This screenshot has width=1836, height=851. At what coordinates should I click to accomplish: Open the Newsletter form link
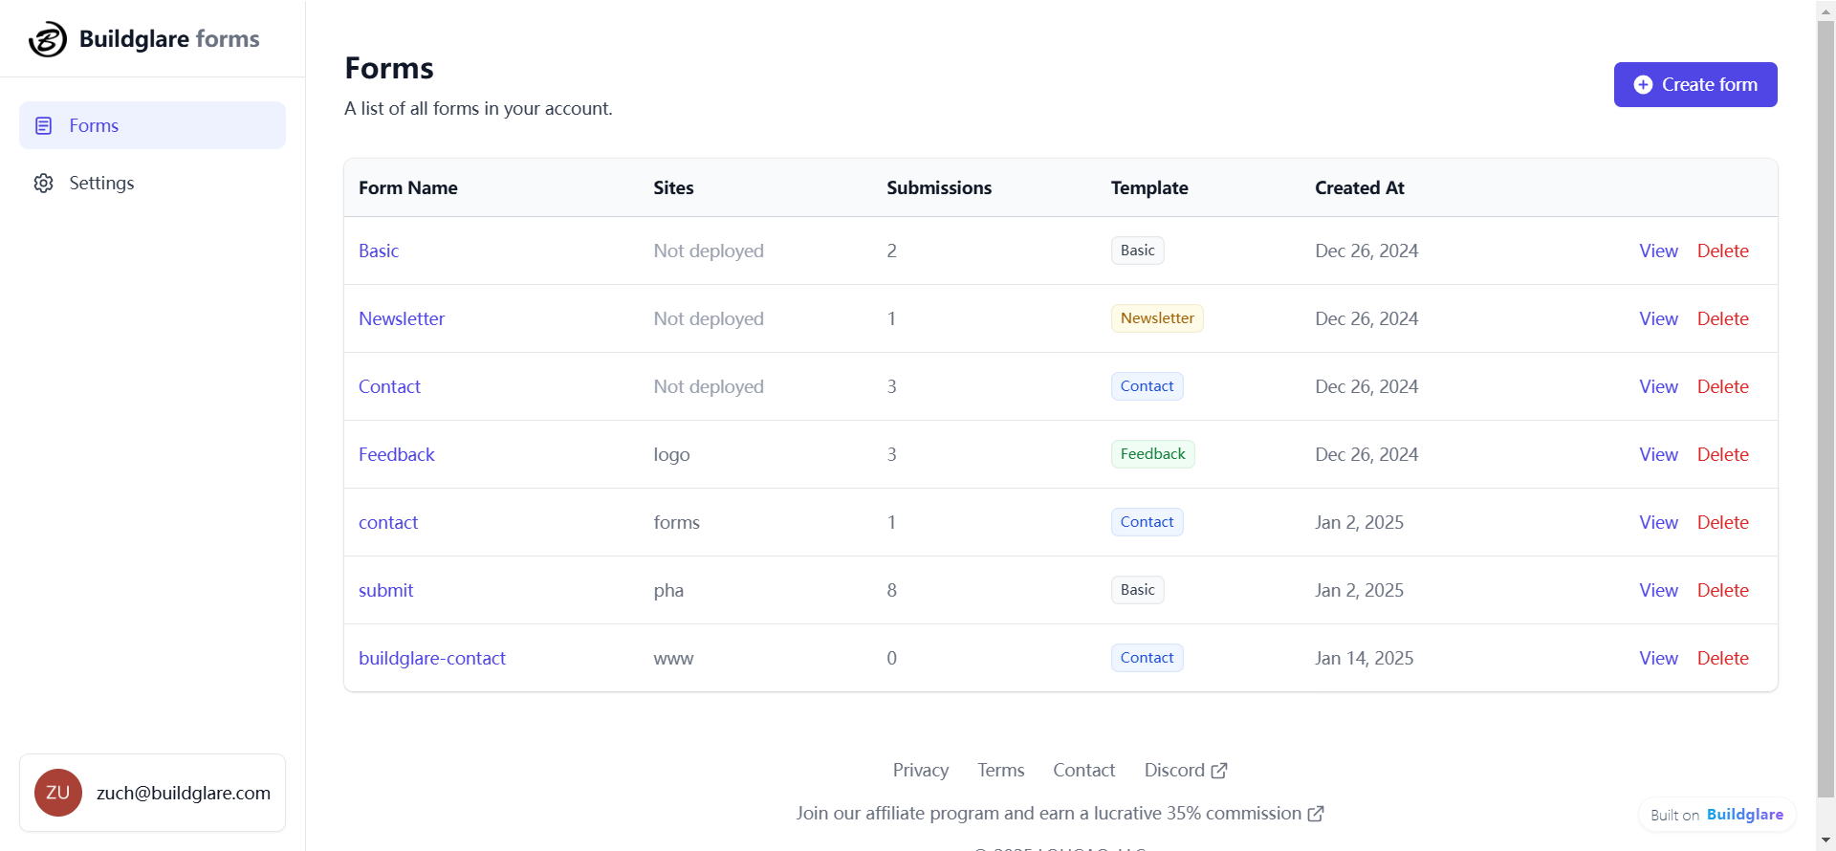tap(402, 319)
